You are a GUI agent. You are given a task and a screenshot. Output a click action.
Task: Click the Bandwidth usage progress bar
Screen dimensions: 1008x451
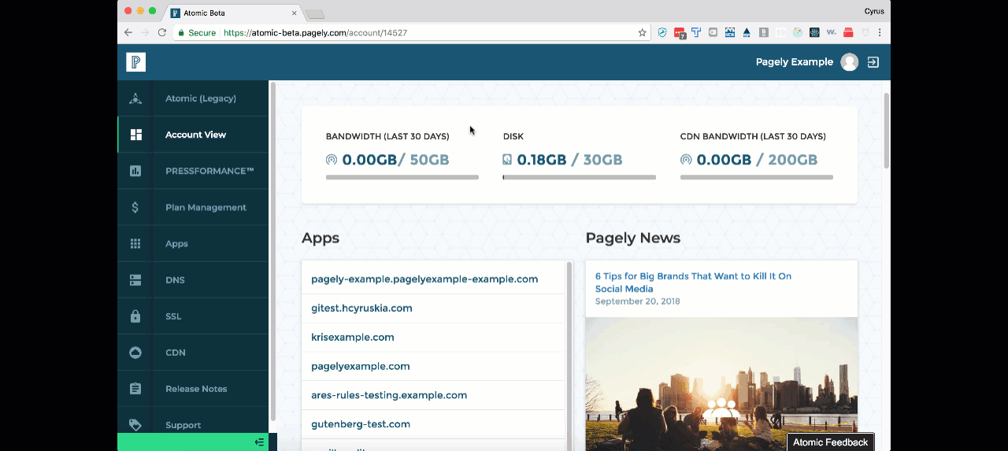402,177
